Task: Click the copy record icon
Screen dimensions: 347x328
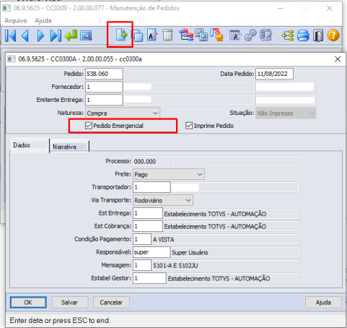Action: coord(138,35)
